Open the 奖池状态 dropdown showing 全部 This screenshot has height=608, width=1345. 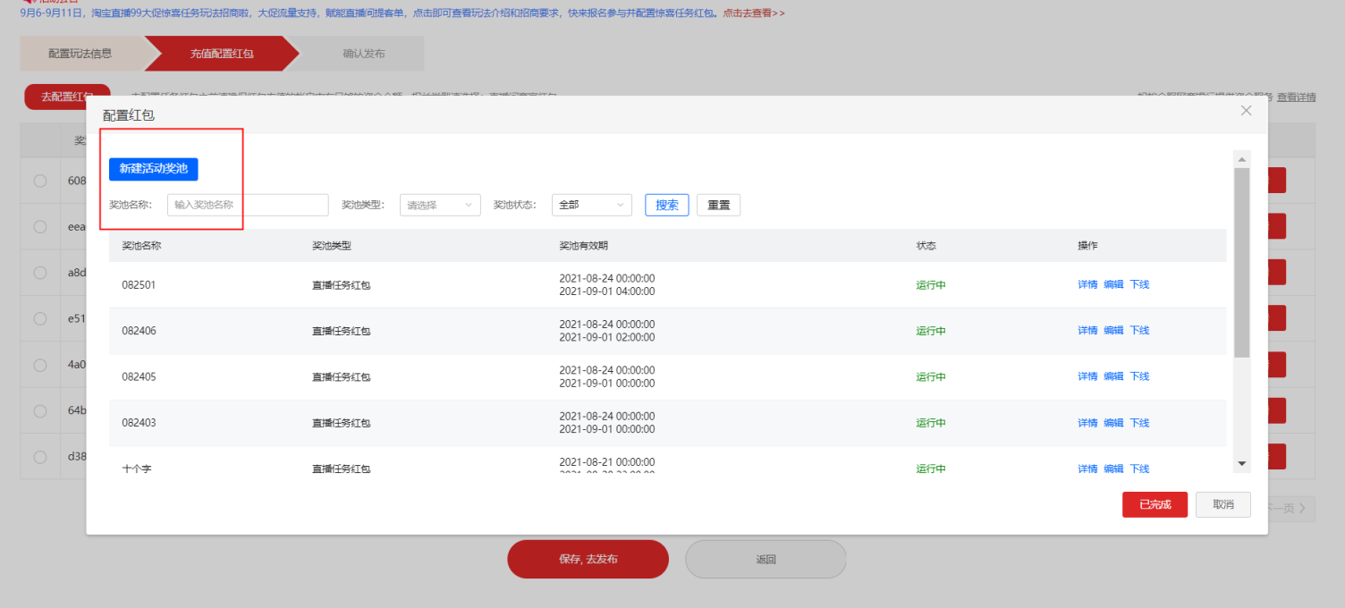tap(591, 205)
